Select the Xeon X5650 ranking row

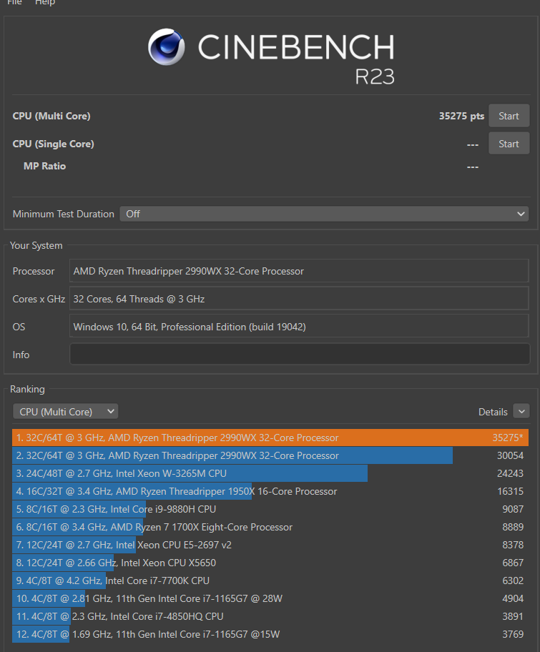[x=270, y=563]
